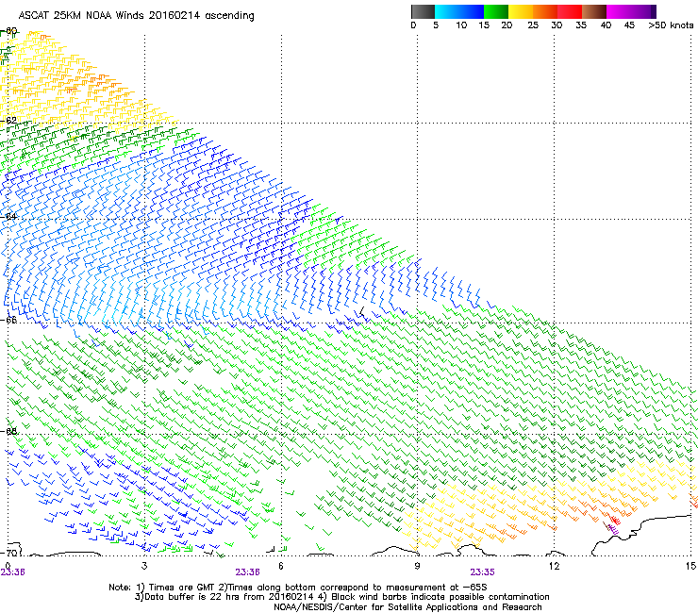Click the note "Times are GMT" line
698x613 pixels.
click(x=298, y=588)
